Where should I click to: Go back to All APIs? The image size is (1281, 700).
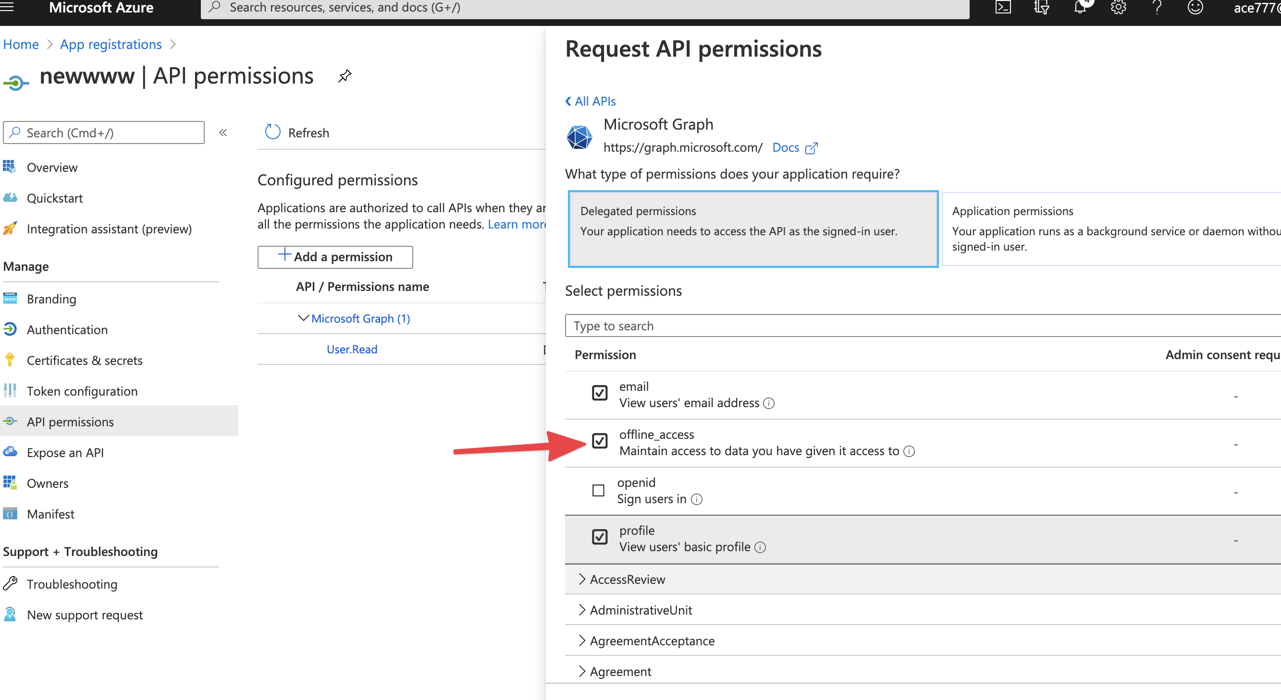click(x=591, y=101)
